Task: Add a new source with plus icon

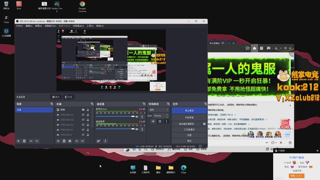Action: [58, 141]
